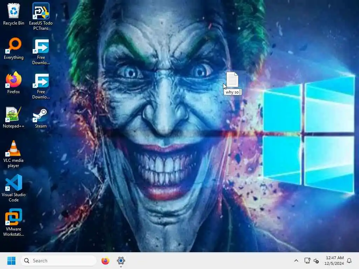
Task: Click the taskbar Search box
Action: click(59, 261)
